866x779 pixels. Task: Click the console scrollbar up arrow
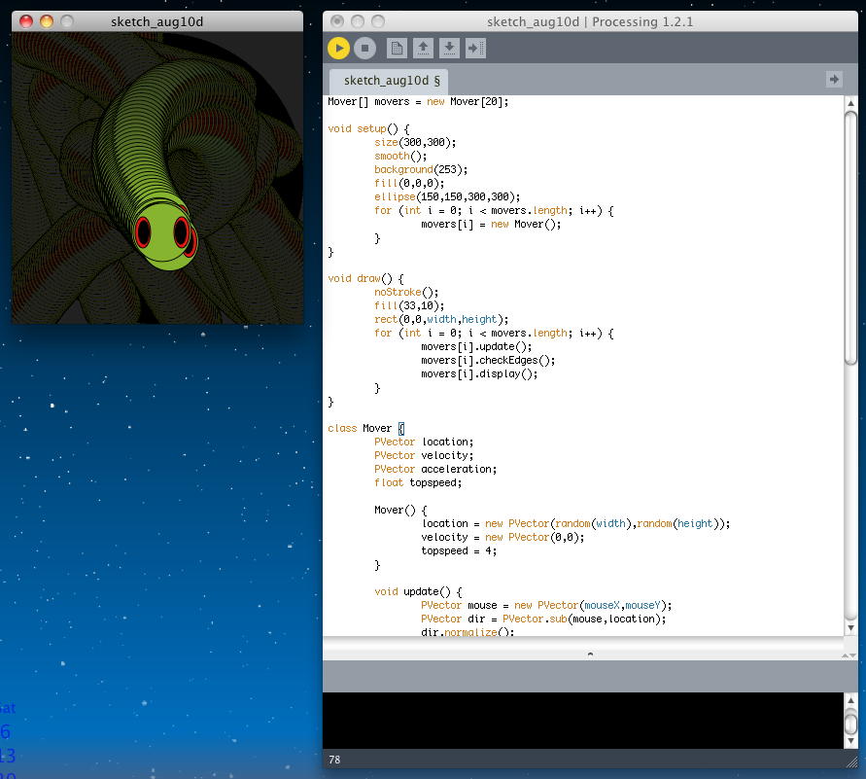coord(850,701)
